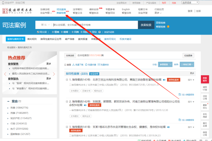Click next arrow in hot recommendations carousel
Screen dimensions: 212x141
pos(54,74)
